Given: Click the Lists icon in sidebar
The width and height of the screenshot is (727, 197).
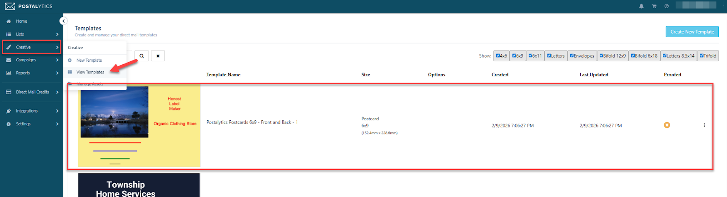Looking at the screenshot, I should [9, 34].
